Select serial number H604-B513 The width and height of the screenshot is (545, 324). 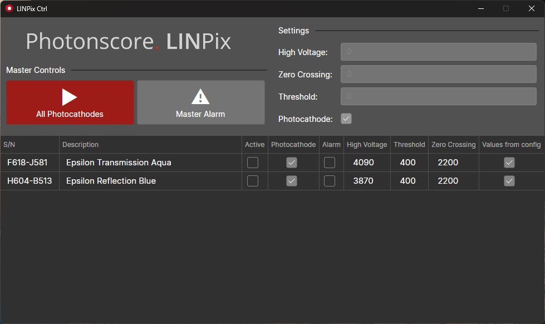30,181
